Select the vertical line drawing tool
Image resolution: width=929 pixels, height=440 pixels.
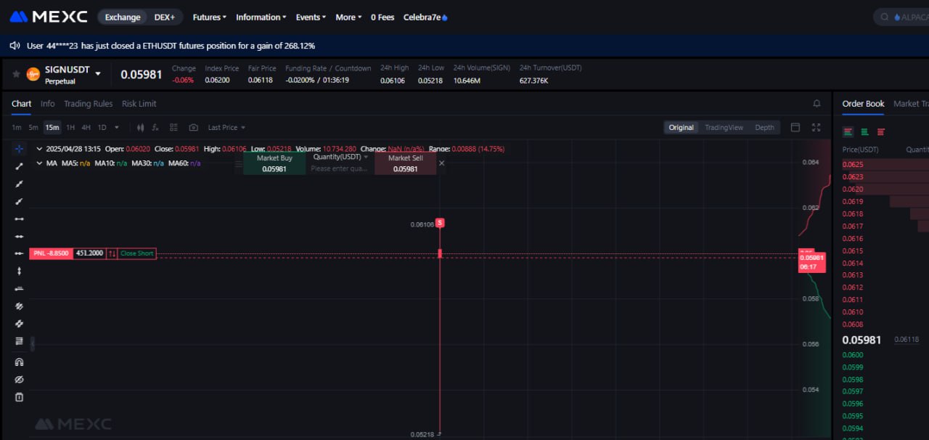pyautogui.click(x=20, y=271)
